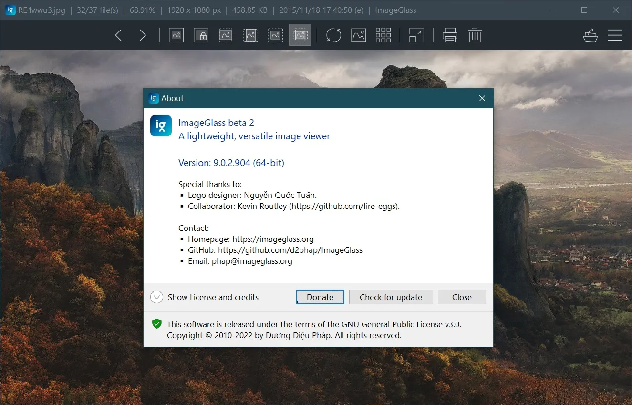This screenshot has width=632, height=405.
Task: Click the ig icon in the About title bar
Action: point(153,98)
